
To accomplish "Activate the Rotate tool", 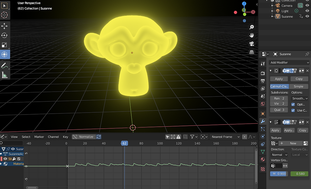I will (4, 35).
